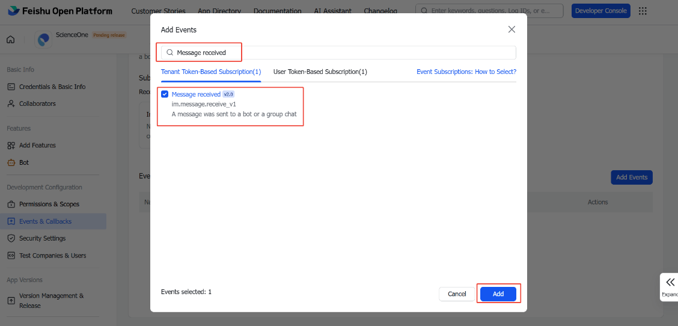
Task: Click the Security Settings shield icon
Action: click(x=11, y=239)
